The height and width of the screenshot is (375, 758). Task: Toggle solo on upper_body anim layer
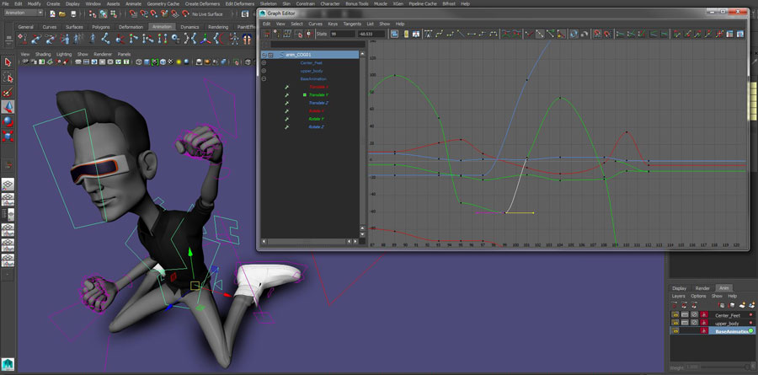coord(685,323)
